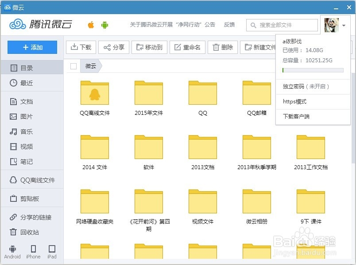Open the QQ邮箱 folder
Viewport: 356px width, 265px height.
257,93
